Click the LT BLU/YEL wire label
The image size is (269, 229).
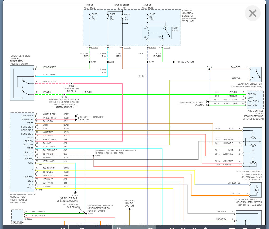coord(49,161)
